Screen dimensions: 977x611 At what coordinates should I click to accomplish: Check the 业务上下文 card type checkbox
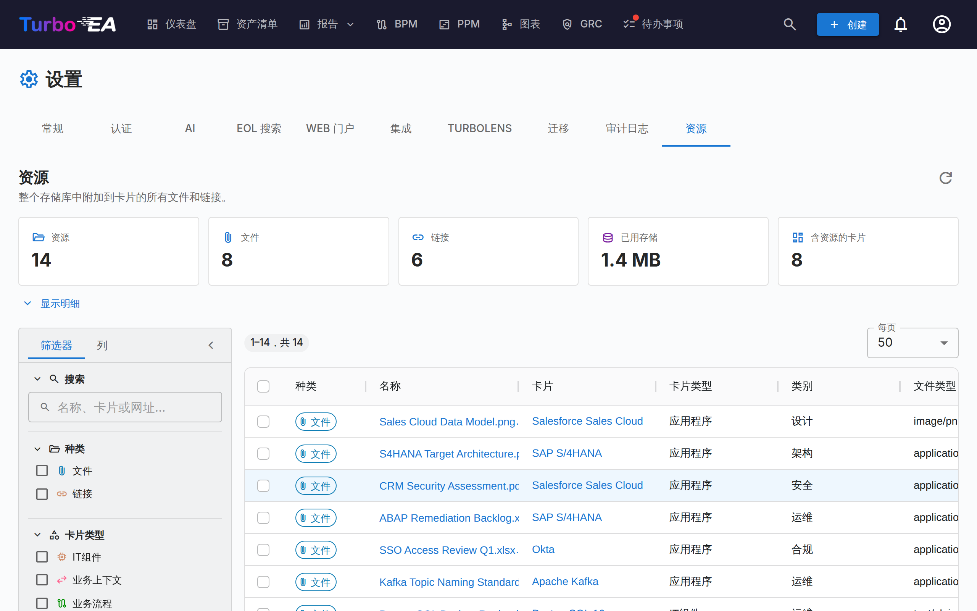42,580
